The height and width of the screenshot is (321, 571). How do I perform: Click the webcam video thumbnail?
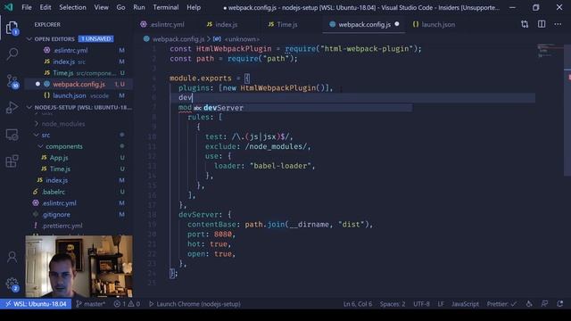click(x=79, y=266)
